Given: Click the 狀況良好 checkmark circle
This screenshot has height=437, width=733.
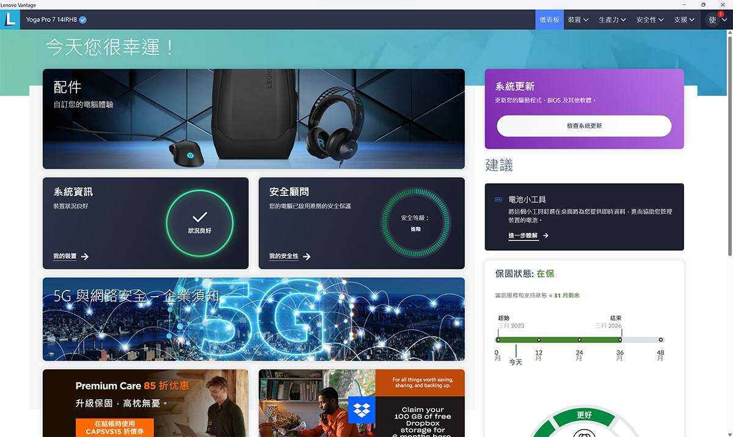Looking at the screenshot, I should (x=200, y=222).
